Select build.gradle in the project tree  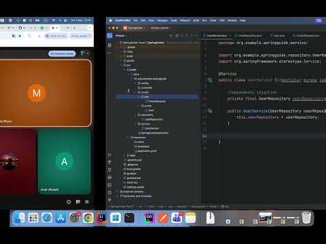[x=132, y=169]
